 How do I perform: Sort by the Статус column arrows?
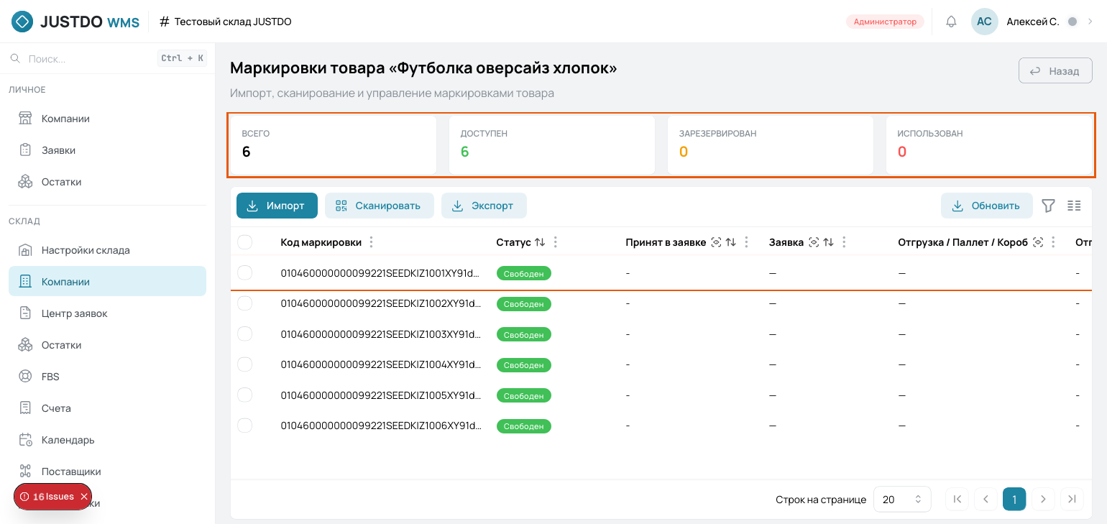pyautogui.click(x=540, y=242)
